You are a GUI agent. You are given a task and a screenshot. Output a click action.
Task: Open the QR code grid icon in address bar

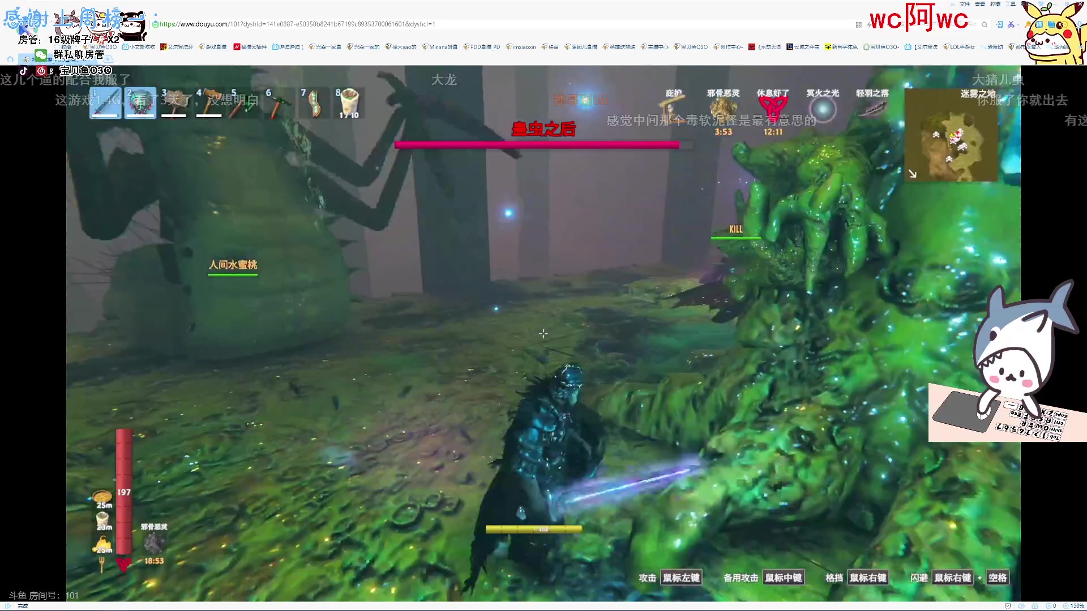(859, 25)
